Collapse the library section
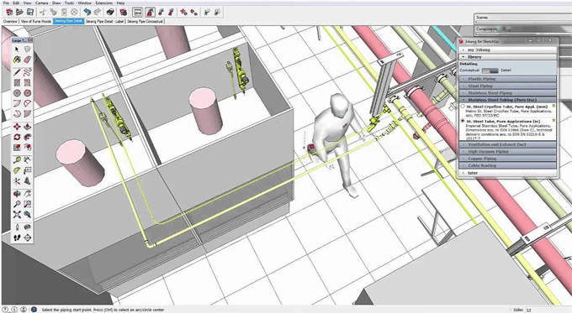 coord(507,57)
